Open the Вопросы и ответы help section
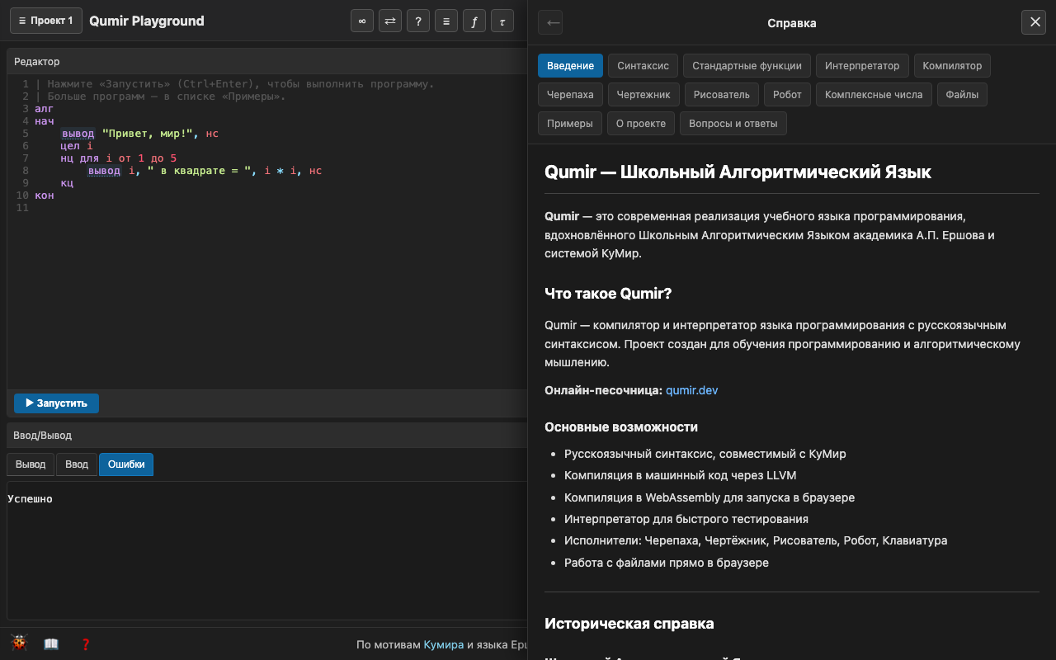The height and width of the screenshot is (660, 1056). pos(733,124)
